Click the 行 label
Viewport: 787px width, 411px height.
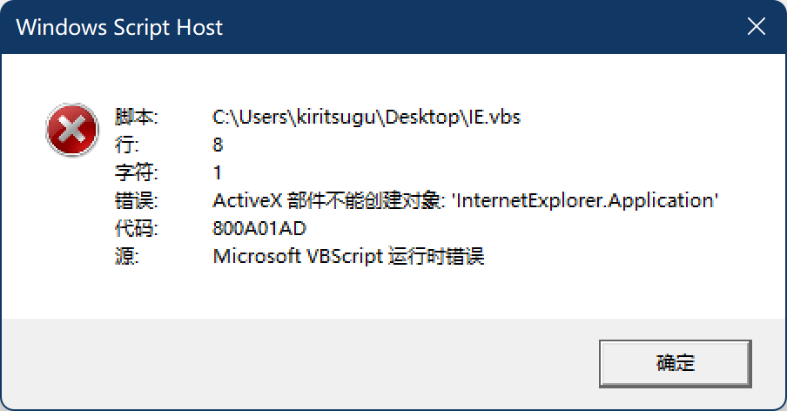point(125,145)
